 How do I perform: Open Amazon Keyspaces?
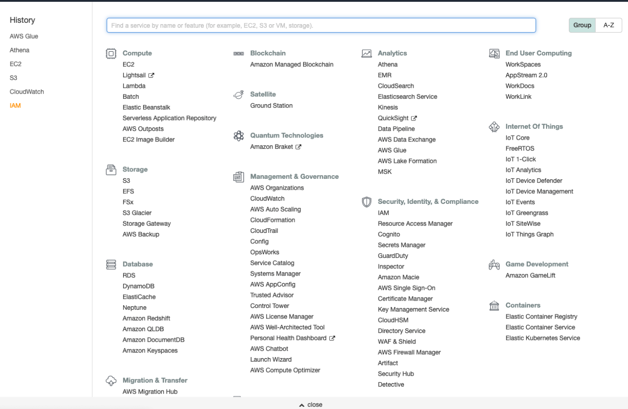[x=150, y=351]
